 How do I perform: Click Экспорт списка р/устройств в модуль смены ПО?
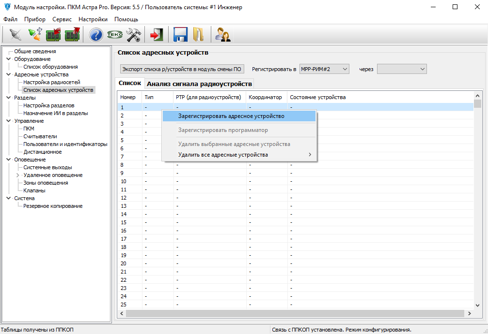click(182, 69)
